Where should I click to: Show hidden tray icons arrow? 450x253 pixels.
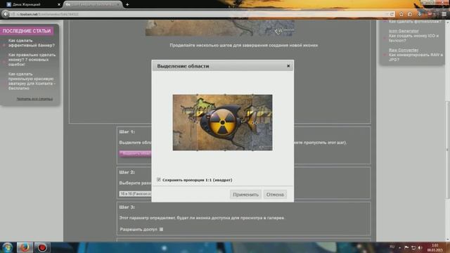[400, 247]
